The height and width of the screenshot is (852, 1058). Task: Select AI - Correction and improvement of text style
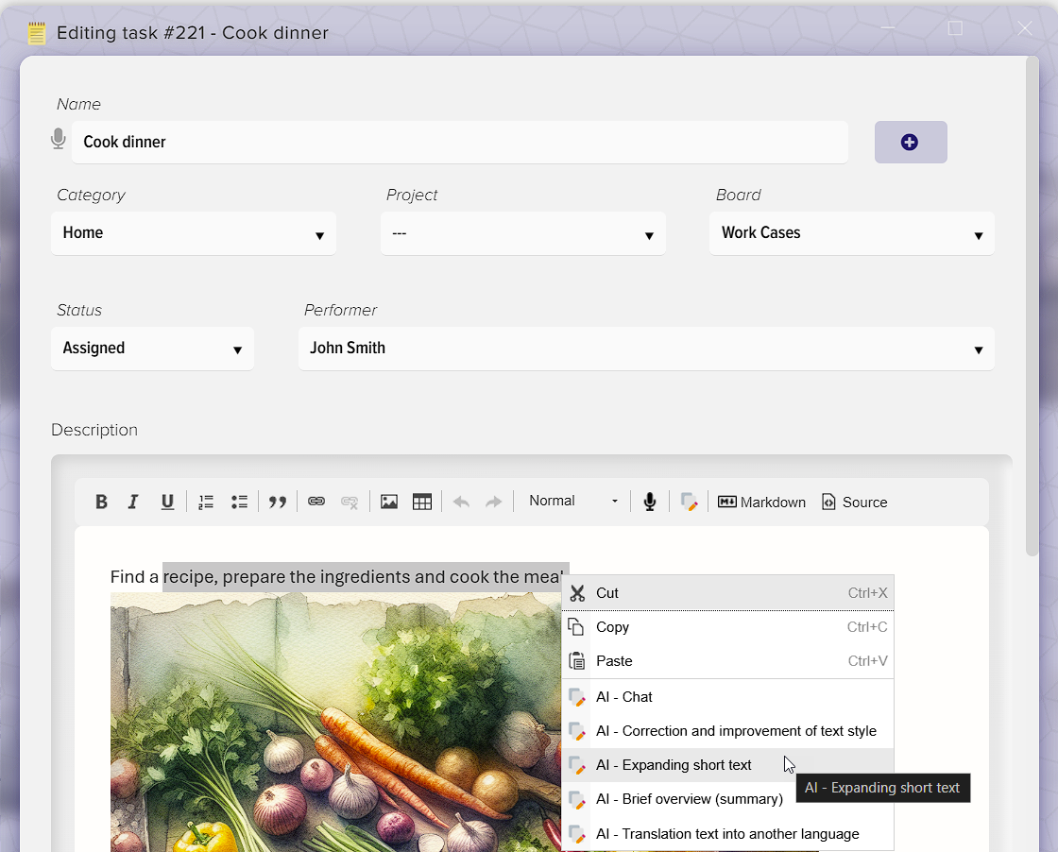pos(728,731)
